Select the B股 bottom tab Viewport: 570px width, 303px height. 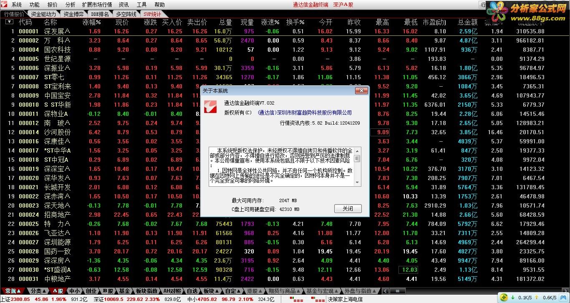(x=108, y=291)
